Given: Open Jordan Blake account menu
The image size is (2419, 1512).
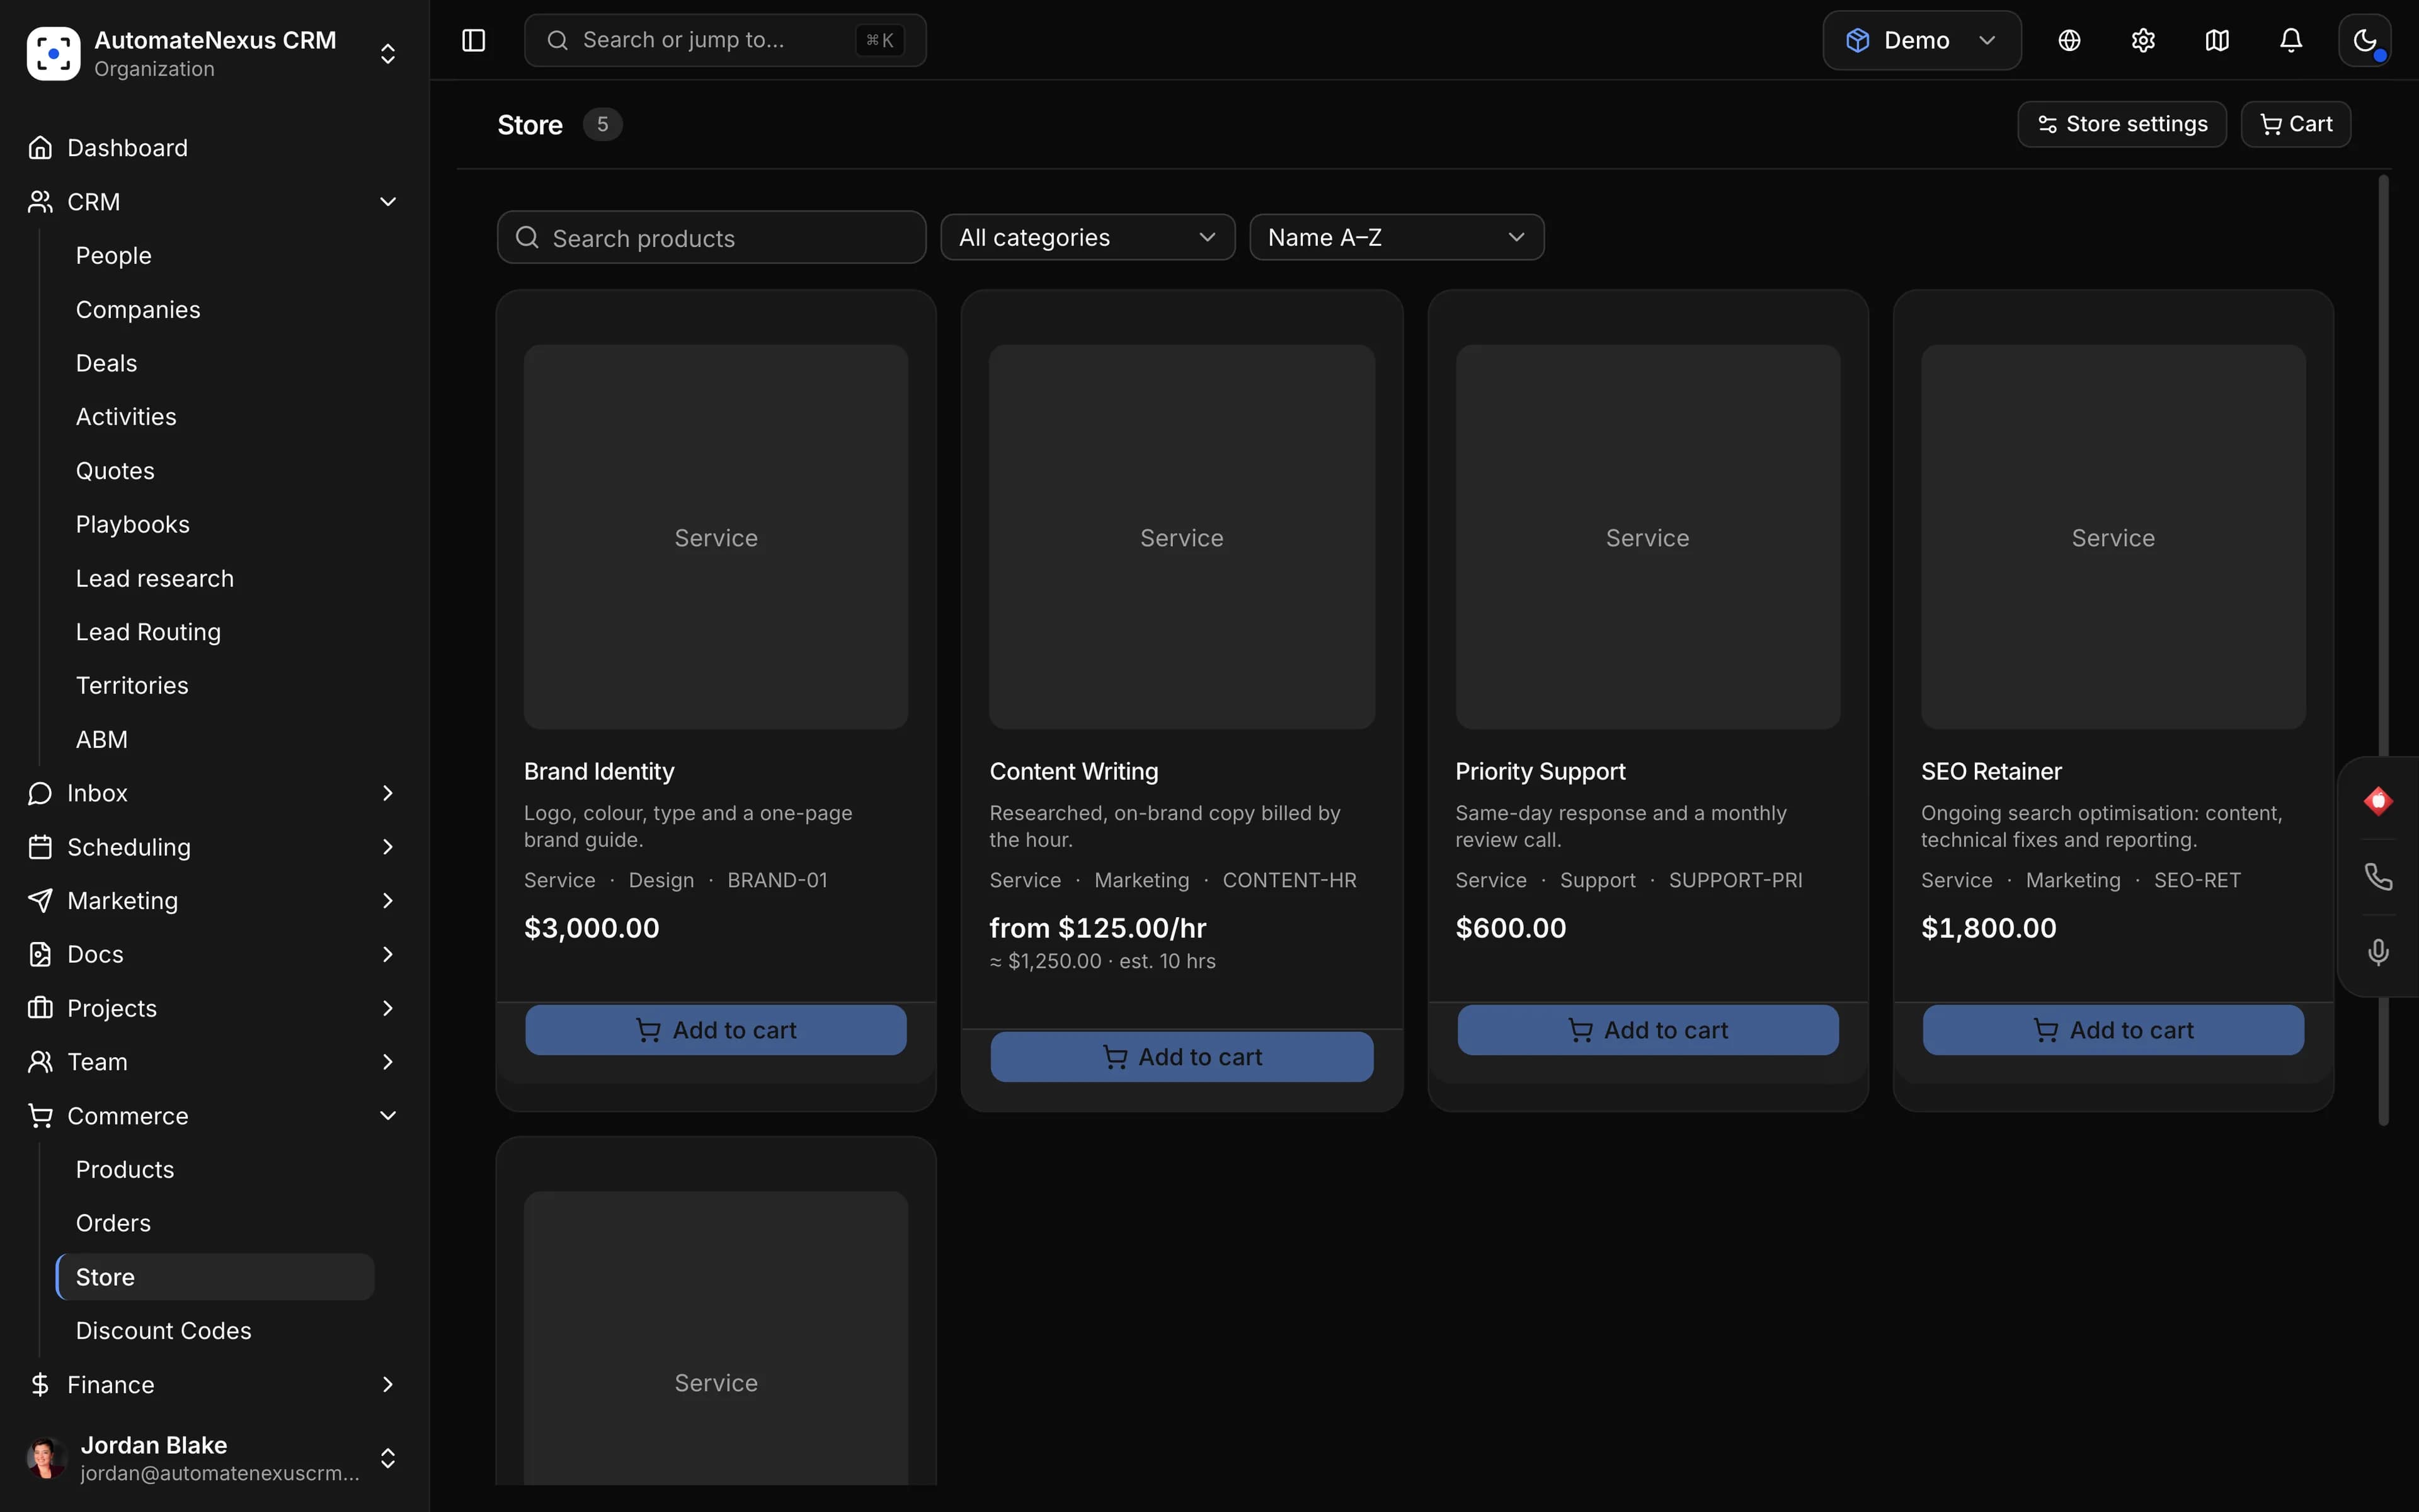Looking at the screenshot, I should pos(214,1458).
